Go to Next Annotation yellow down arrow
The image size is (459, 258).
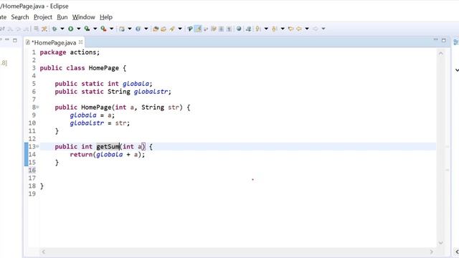257,29
